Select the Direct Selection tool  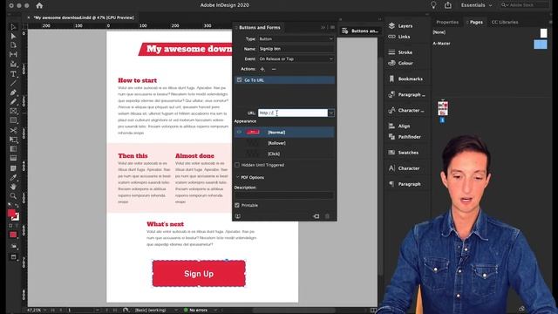tap(13, 36)
